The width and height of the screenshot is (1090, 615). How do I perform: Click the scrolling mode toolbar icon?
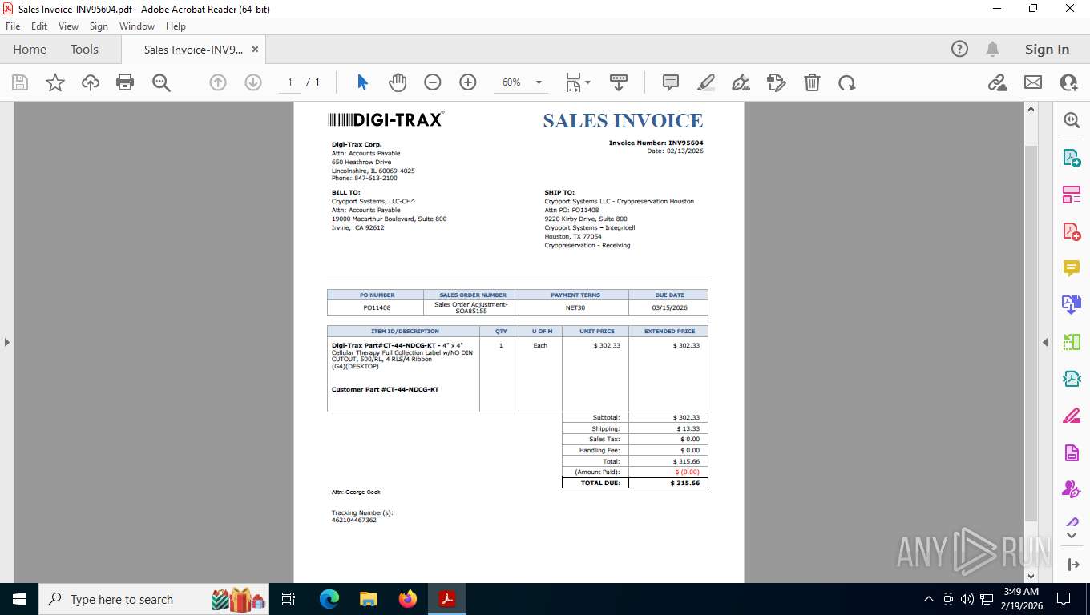[619, 82]
